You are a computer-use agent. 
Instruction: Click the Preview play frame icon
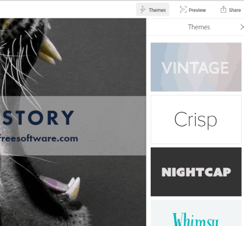click(183, 9)
